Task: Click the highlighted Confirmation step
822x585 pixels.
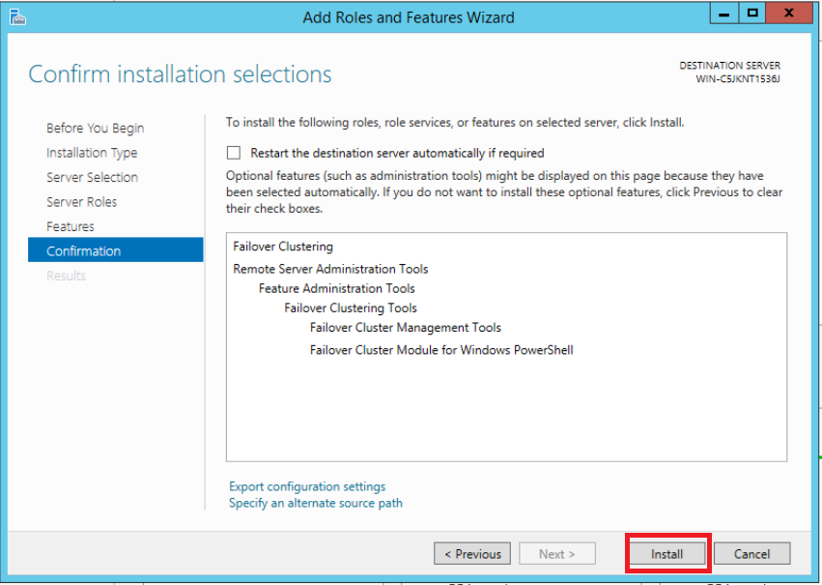Action: point(84,250)
